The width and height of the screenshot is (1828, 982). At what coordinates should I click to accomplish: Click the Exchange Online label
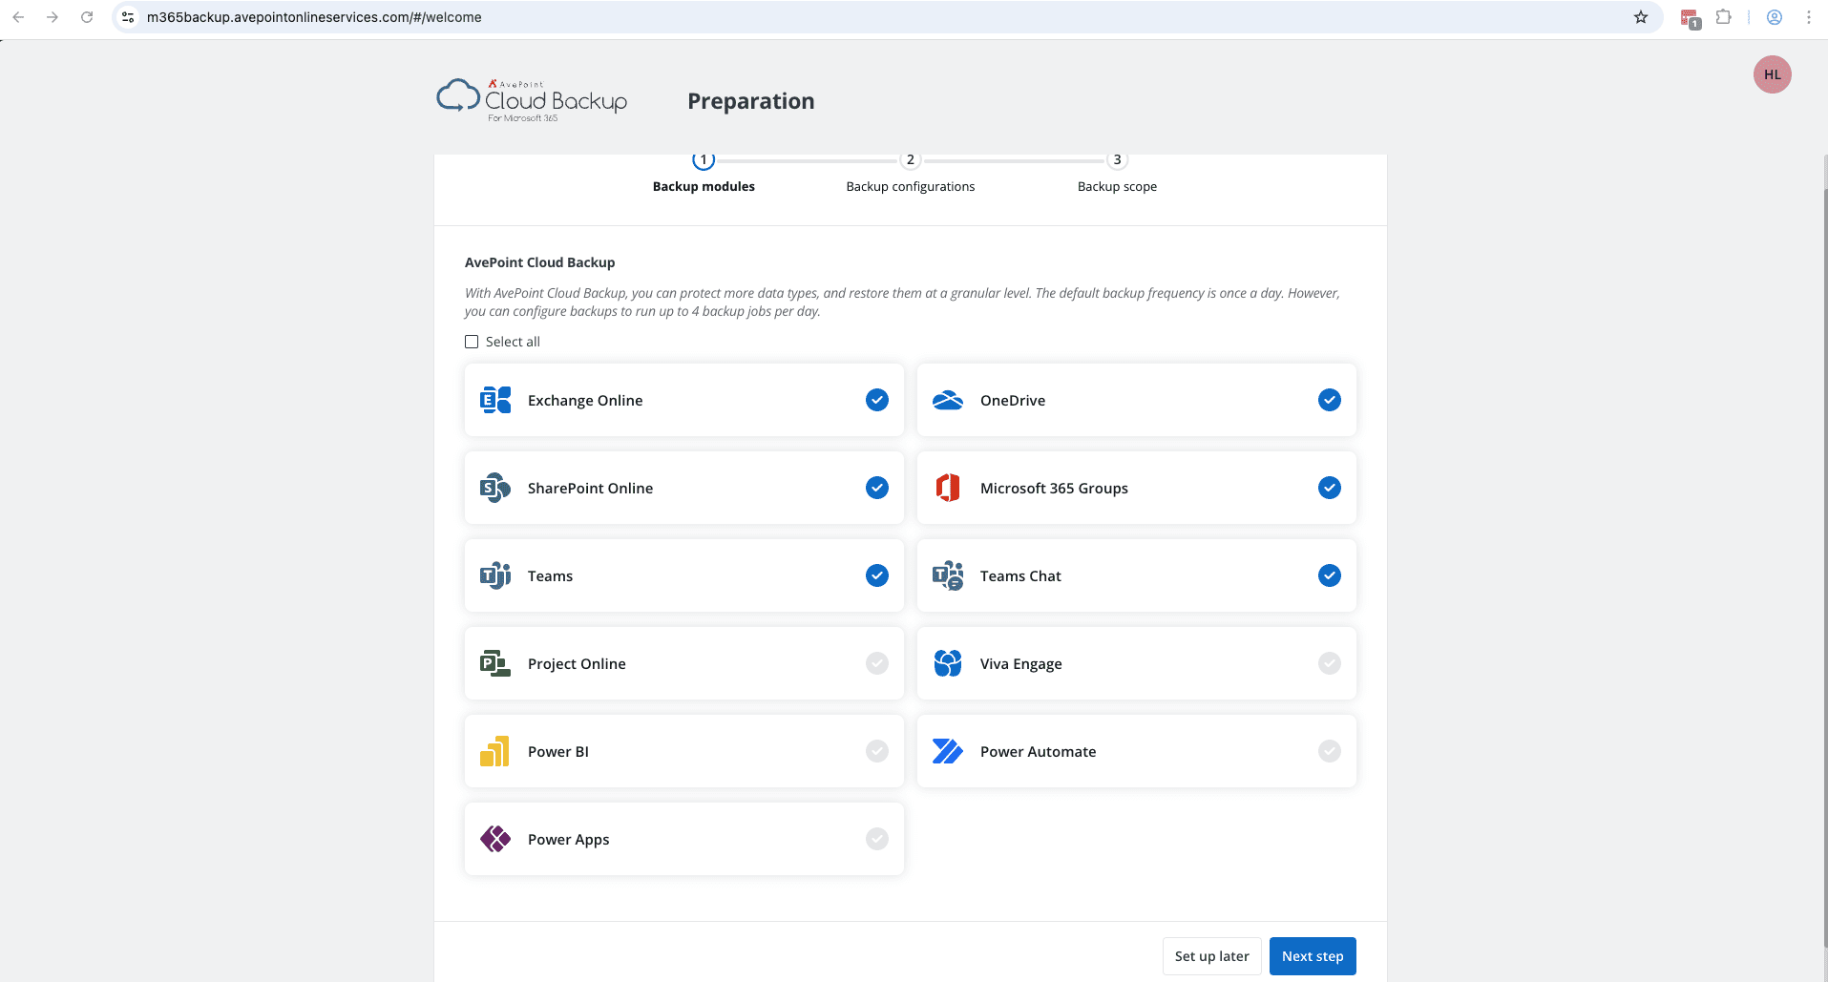(585, 401)
